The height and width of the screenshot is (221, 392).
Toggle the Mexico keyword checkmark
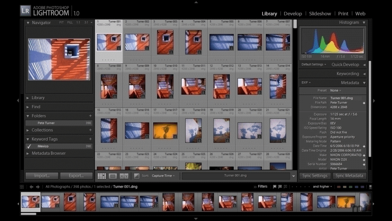(x=29, y=146)
